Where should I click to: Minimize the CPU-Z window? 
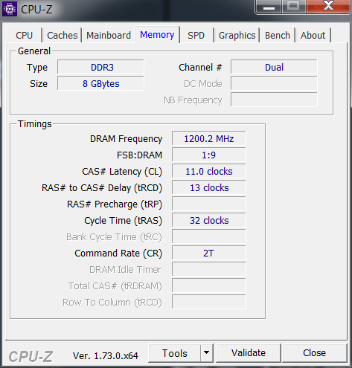pos(269,7)
